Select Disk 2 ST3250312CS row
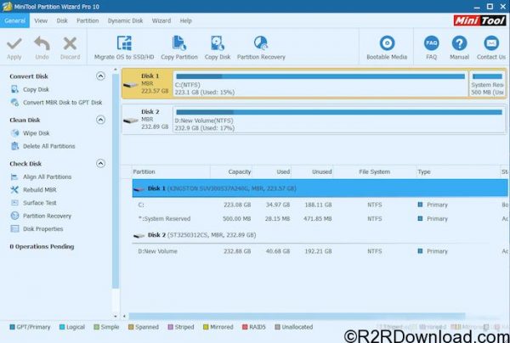Image resolution: width=510 pixels, height=343 pixels. [320, 235]
